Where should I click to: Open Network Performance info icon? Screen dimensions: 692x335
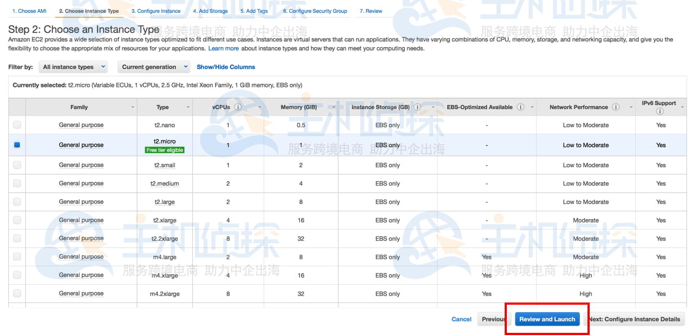(x=616, y=107)
